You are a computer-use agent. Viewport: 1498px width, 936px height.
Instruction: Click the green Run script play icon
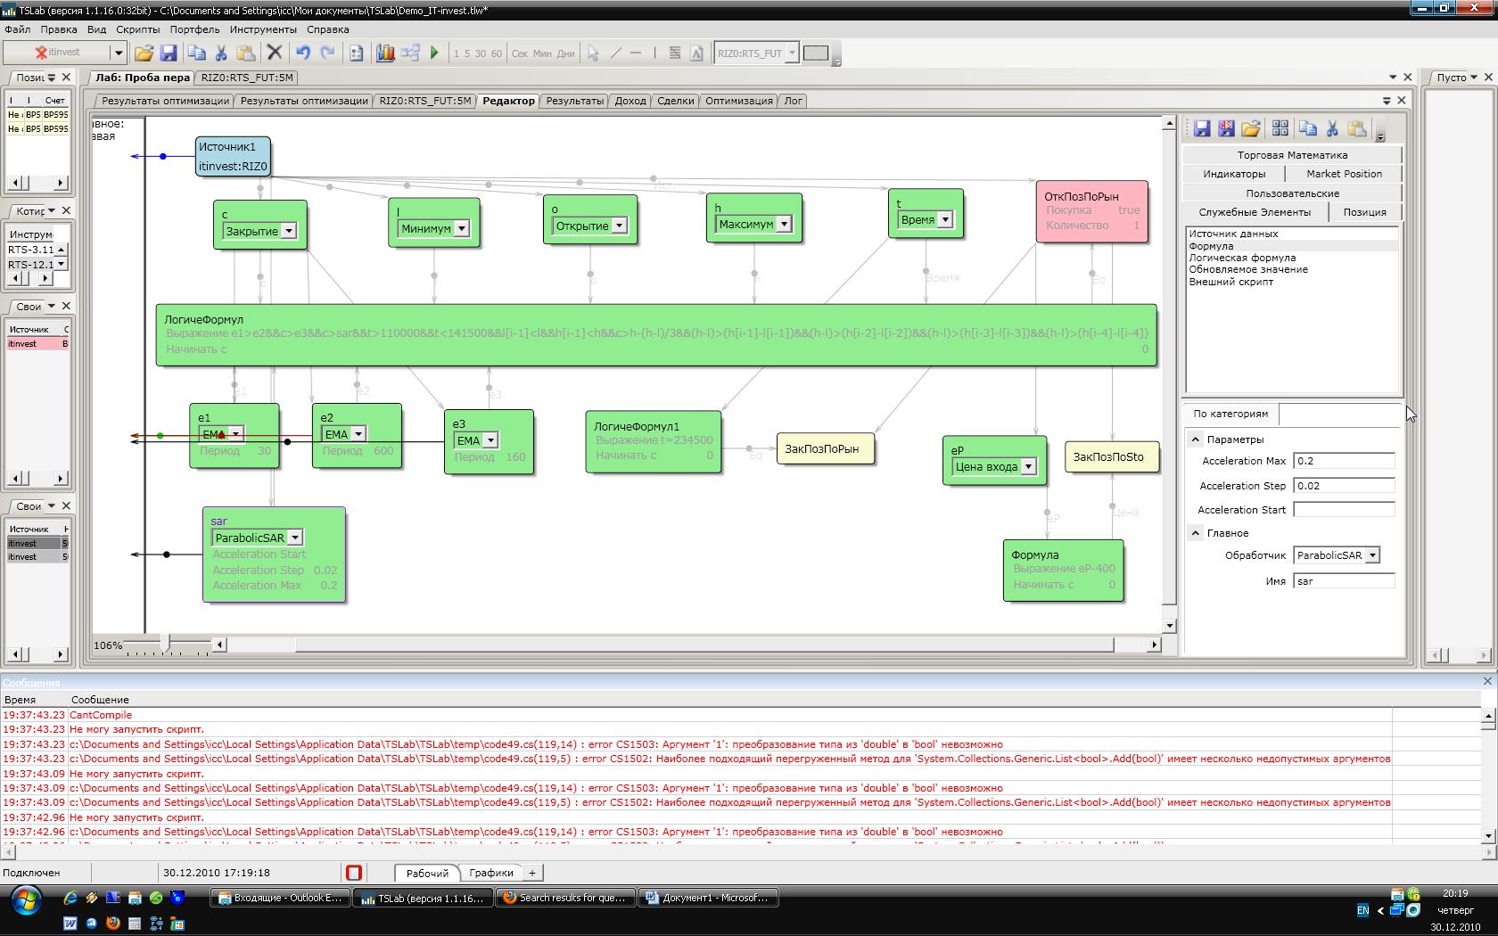(434, 53)
